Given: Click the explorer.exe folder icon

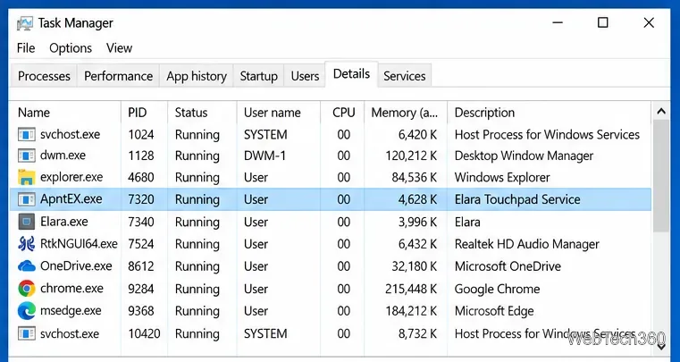Looking at the screenshot, I should pyautogui.click(x=27, y=177).
